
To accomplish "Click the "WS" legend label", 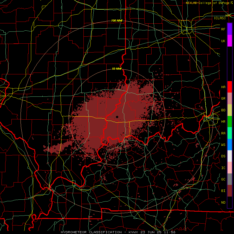I will click(223, 145).
